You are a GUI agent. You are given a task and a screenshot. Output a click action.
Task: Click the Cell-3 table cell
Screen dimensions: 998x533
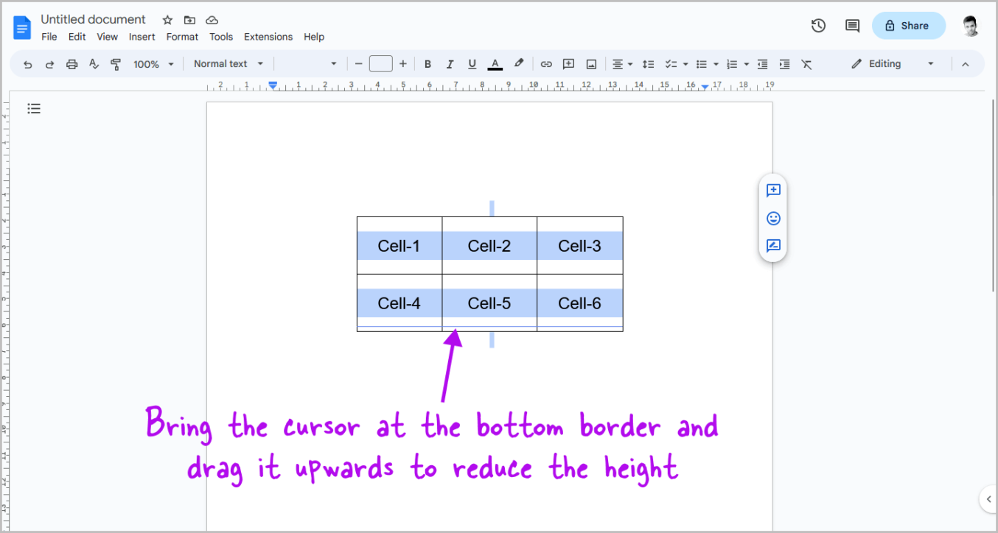point(579,246)
